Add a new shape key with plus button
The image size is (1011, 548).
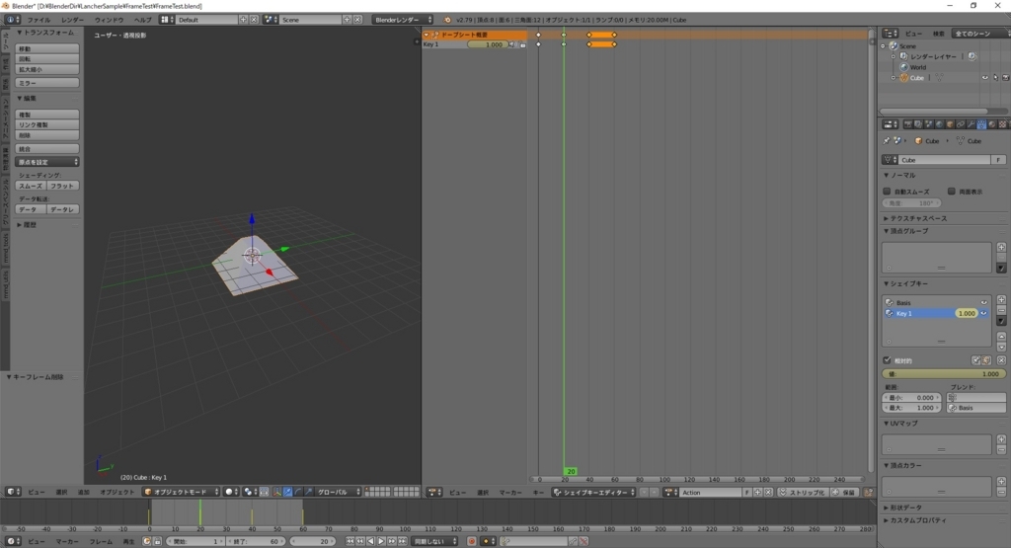point(1001,300)
